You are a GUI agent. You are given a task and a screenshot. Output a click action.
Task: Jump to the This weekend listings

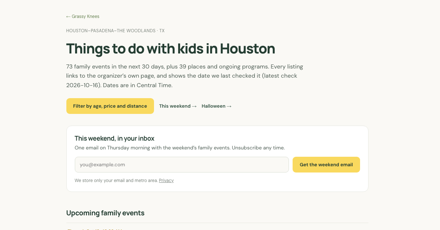click(178, 106)
